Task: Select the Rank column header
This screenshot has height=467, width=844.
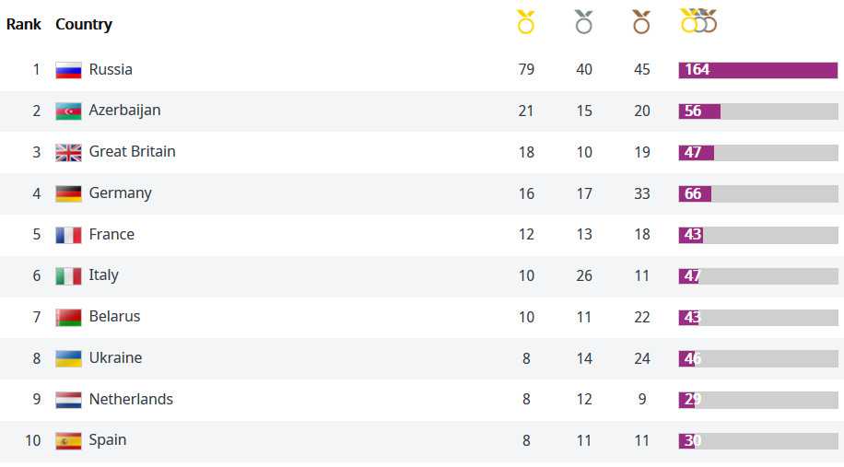Action: click(24, 24)
